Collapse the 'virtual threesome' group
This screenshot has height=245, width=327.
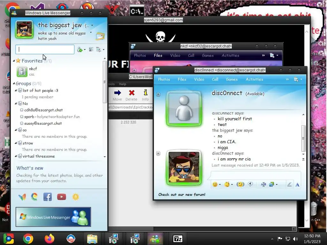pos(16,156)
